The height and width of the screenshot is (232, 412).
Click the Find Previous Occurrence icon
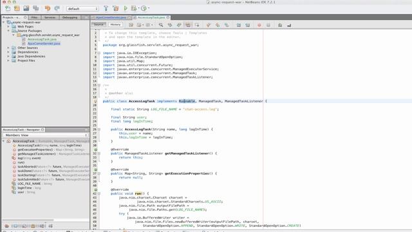pos(170,25)
